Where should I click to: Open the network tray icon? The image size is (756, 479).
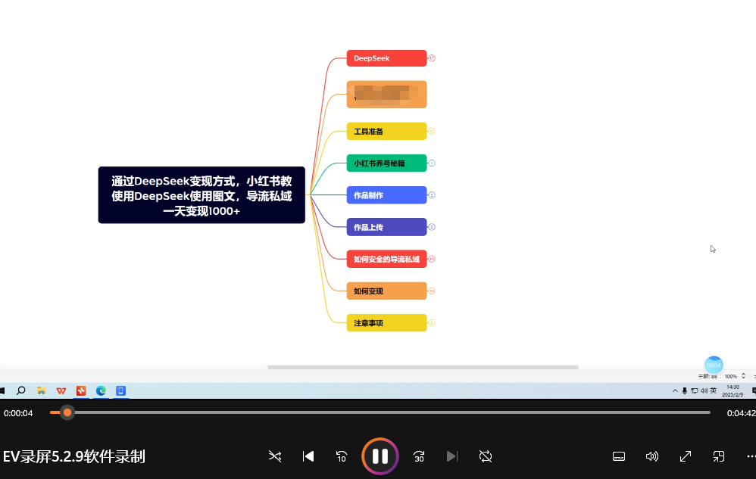tap(695, 391)
